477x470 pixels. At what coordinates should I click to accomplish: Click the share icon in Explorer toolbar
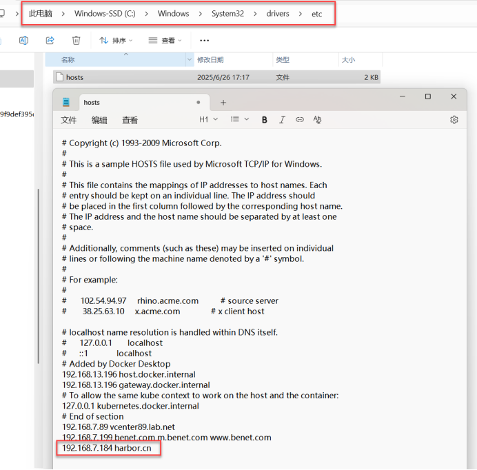point(50,41)
